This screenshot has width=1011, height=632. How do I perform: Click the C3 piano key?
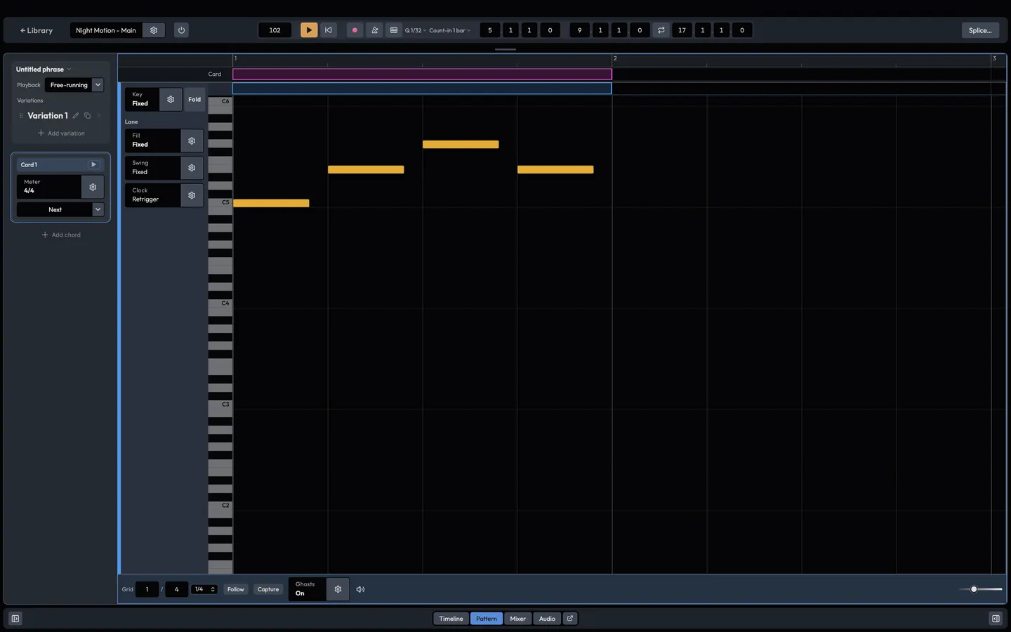click(x=220, y=404)
